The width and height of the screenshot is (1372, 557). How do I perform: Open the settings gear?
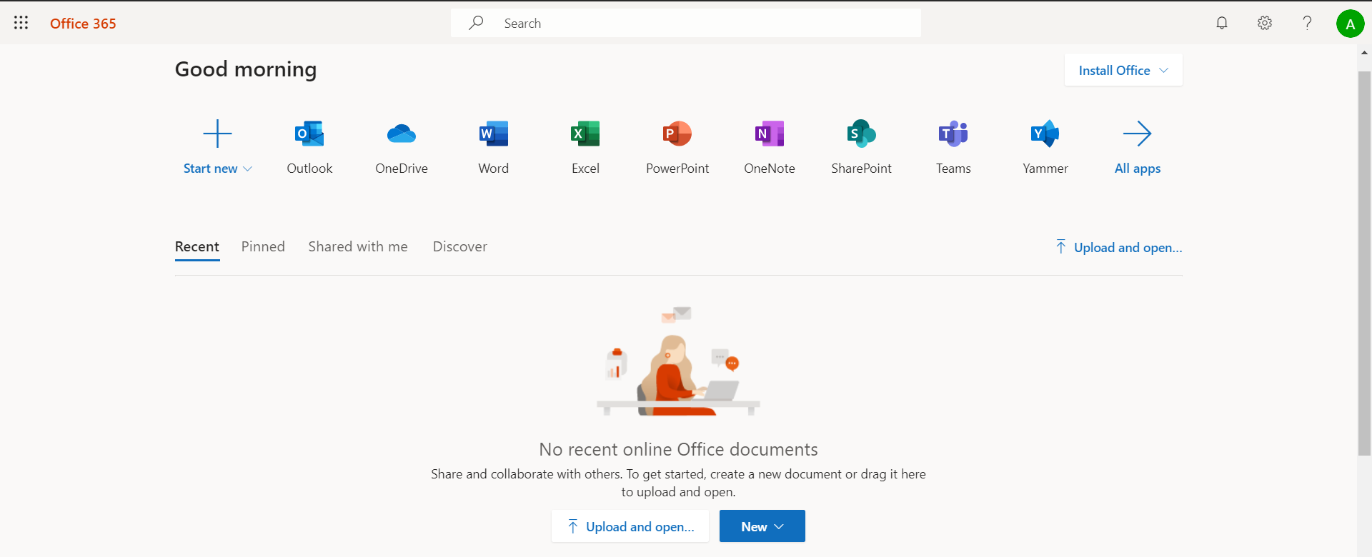coord(1265,23)
